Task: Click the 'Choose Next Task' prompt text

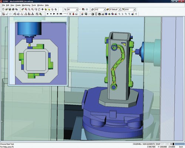Action: tap(7, 144)
